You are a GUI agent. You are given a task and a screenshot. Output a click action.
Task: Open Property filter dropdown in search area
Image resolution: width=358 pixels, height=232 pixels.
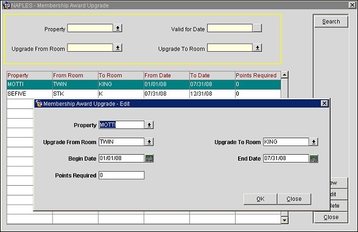(x=118, y=28)
